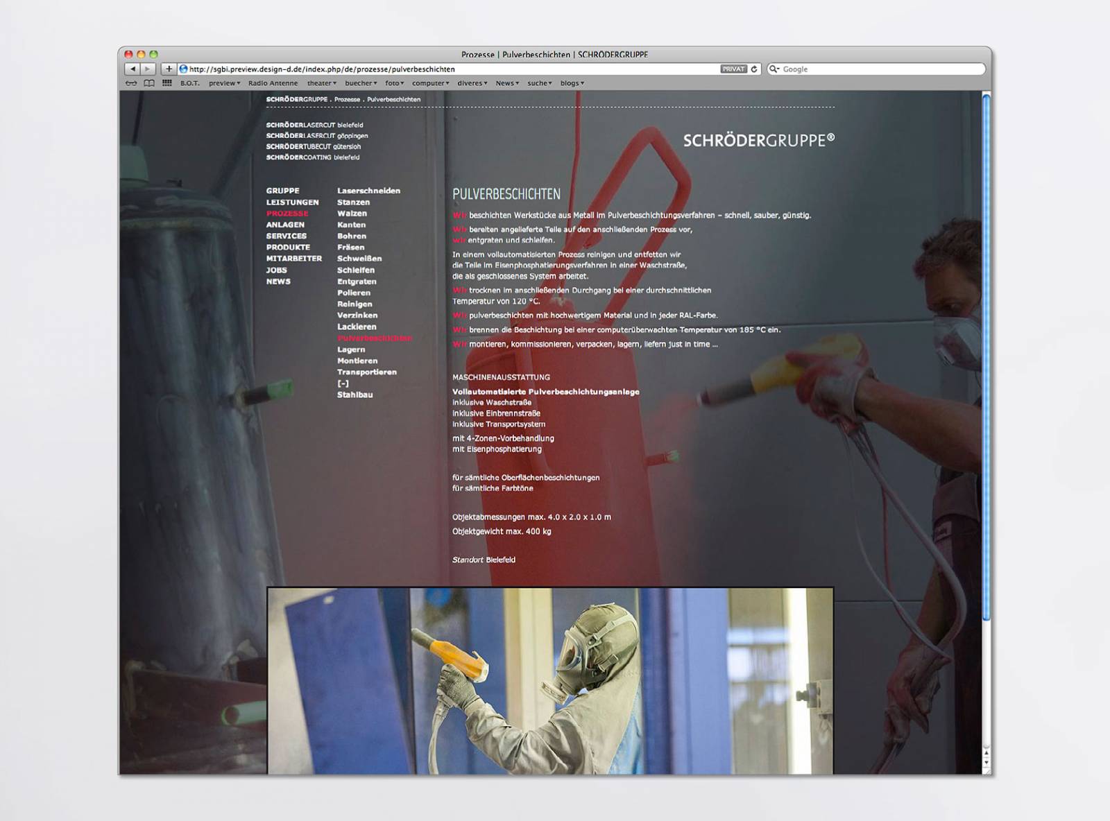Click the red close window button
Viewport: 1110px width, 821px height.
[128, 54]
